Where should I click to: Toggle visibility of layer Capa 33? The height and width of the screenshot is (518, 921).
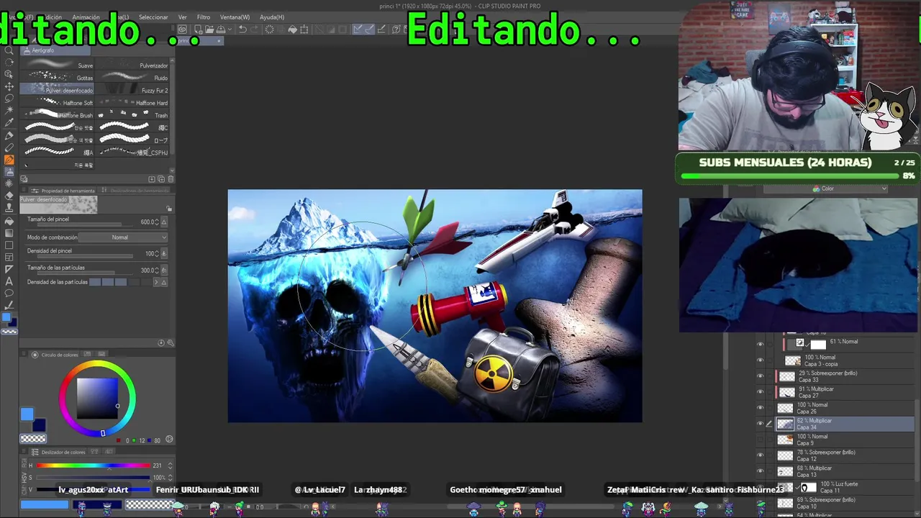click(760, 376)
